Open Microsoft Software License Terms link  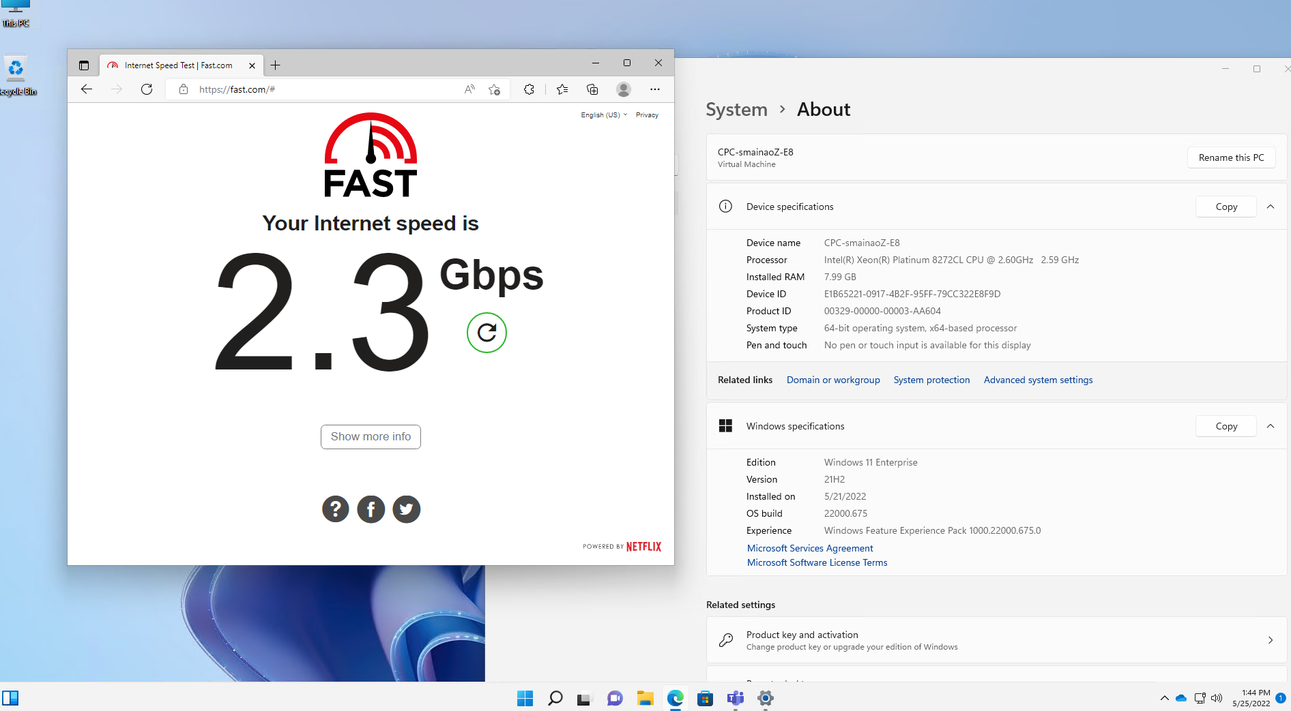[817, 562]
